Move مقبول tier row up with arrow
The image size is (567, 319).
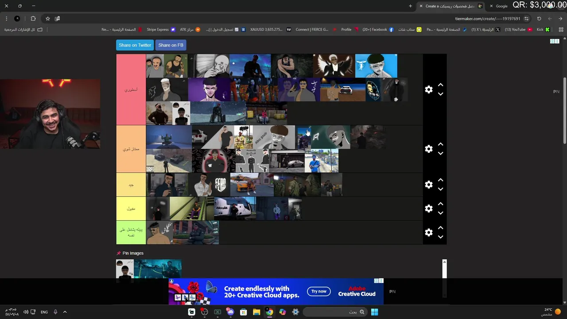pyautogui.click(x=440, y=204)
